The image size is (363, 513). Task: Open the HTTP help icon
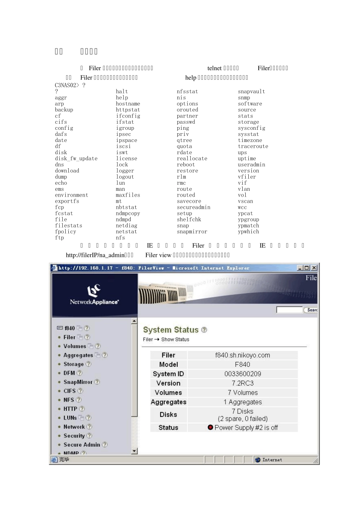tap(82, 409)
